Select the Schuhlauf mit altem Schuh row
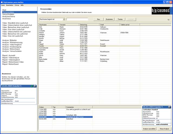The height and width of the screenshot is (134, 173). click(65, 117)
